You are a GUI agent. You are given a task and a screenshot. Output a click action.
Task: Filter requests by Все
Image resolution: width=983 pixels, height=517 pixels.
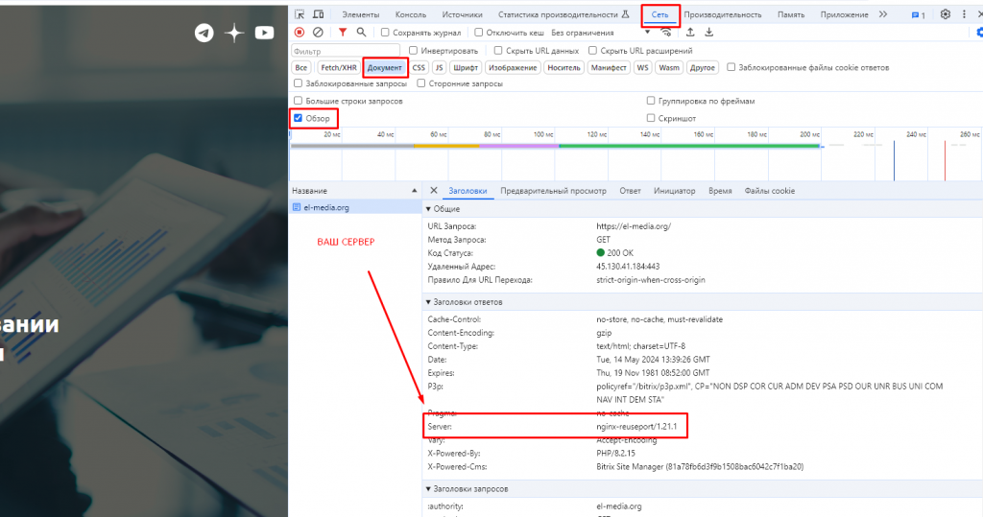[300, 68]
